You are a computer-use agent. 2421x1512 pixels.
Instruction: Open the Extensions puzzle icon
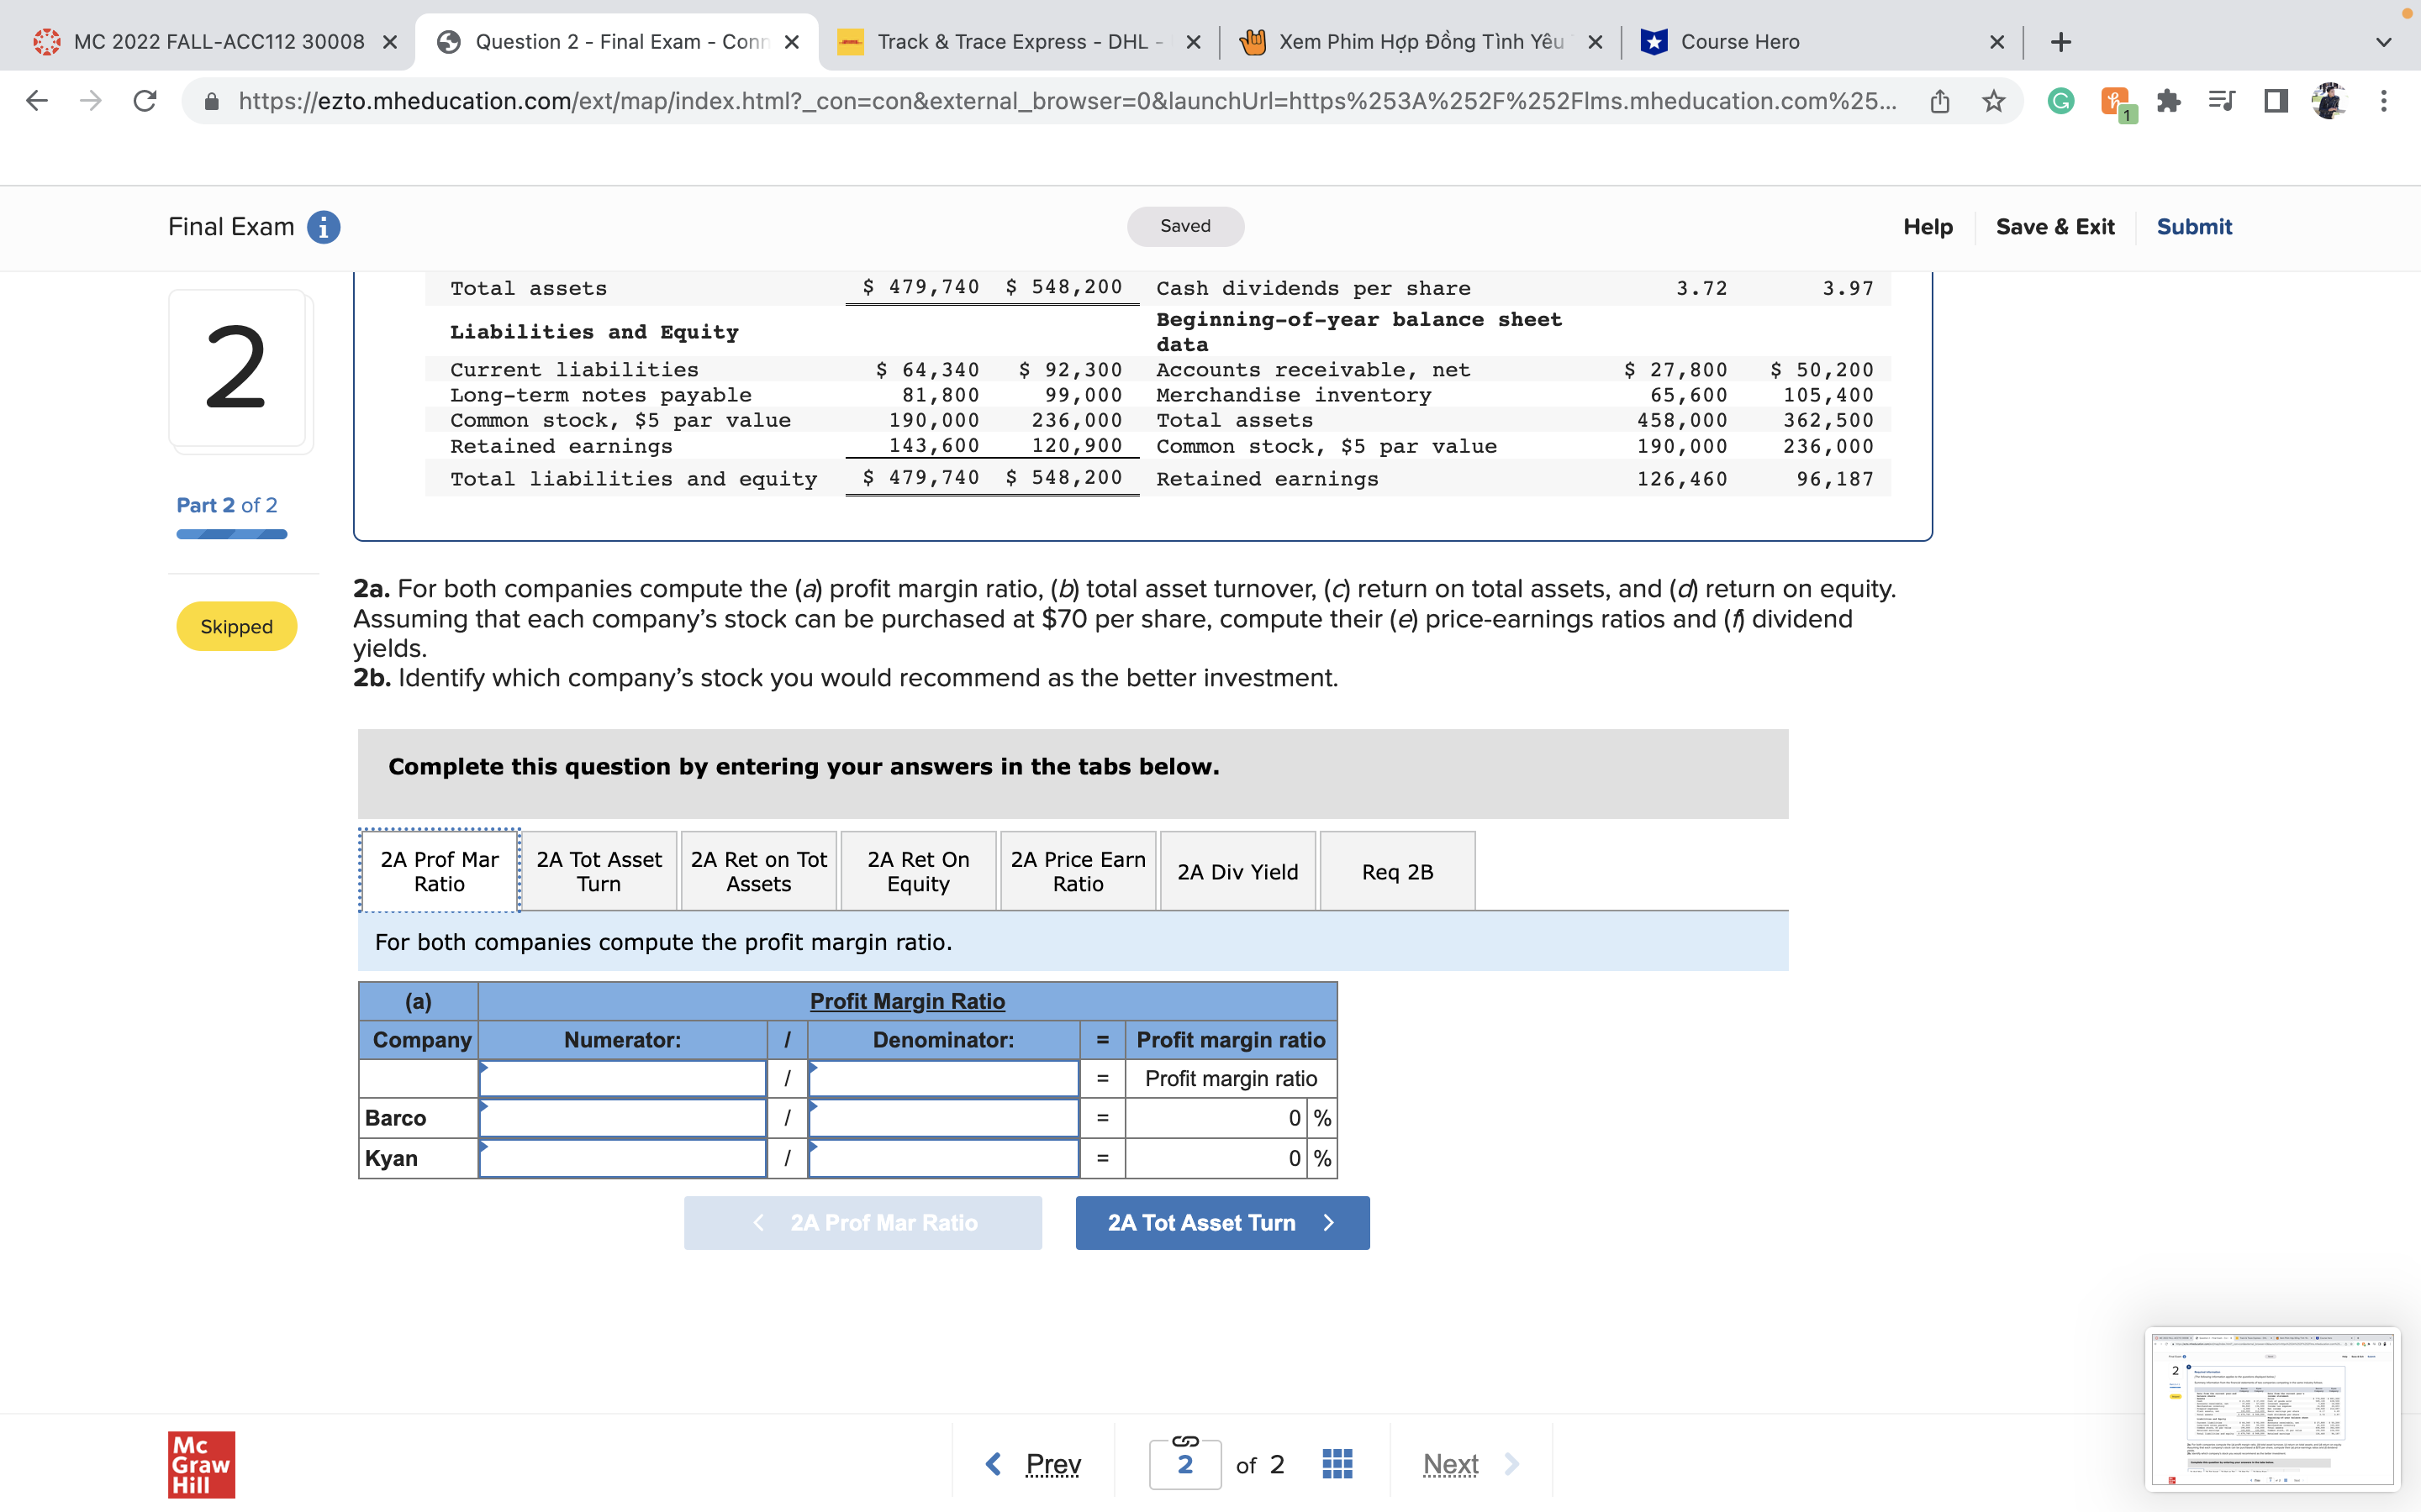click(x=2168, y=101)
